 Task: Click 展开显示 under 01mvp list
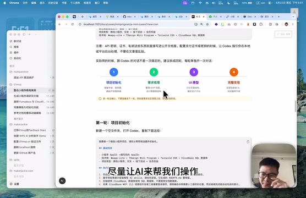click(x=18, y=119)
